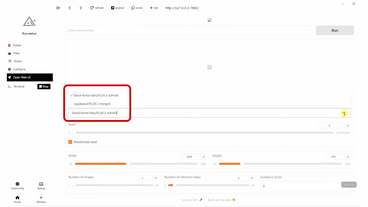Click the Height slider
368x207 pixels.
click(280, 164)
